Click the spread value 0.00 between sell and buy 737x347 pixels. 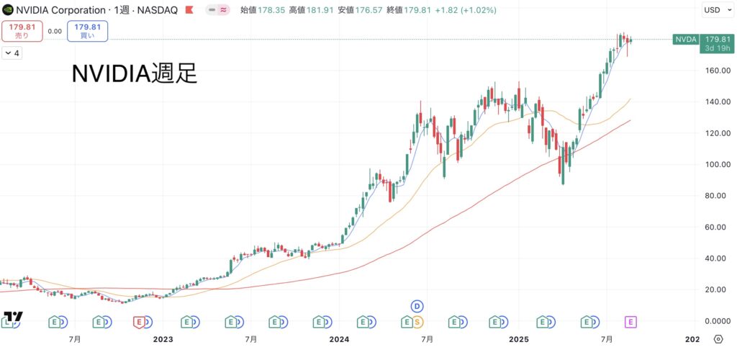[55, 31]
